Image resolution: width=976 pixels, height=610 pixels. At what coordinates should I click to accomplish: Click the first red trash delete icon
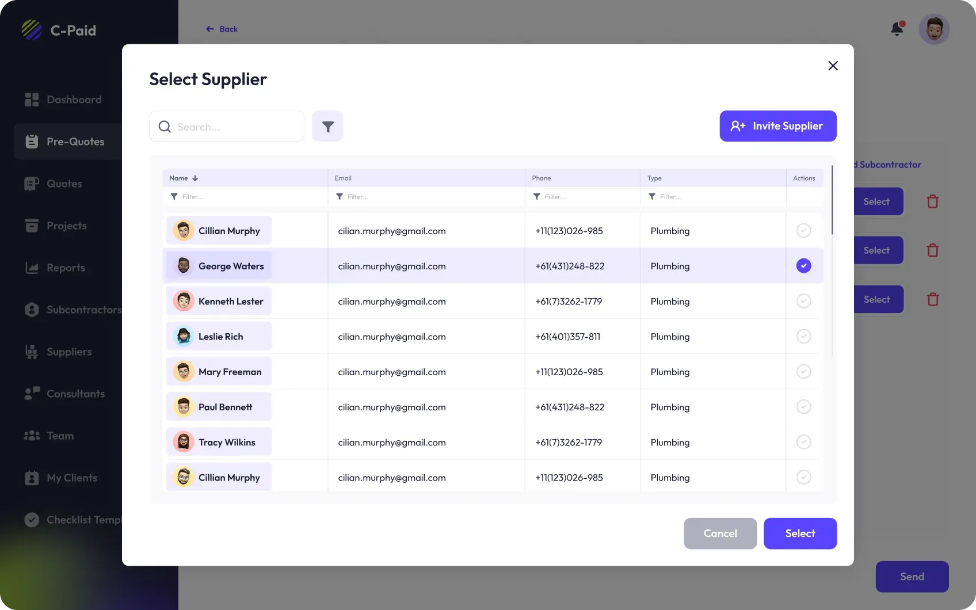(932, 201)
